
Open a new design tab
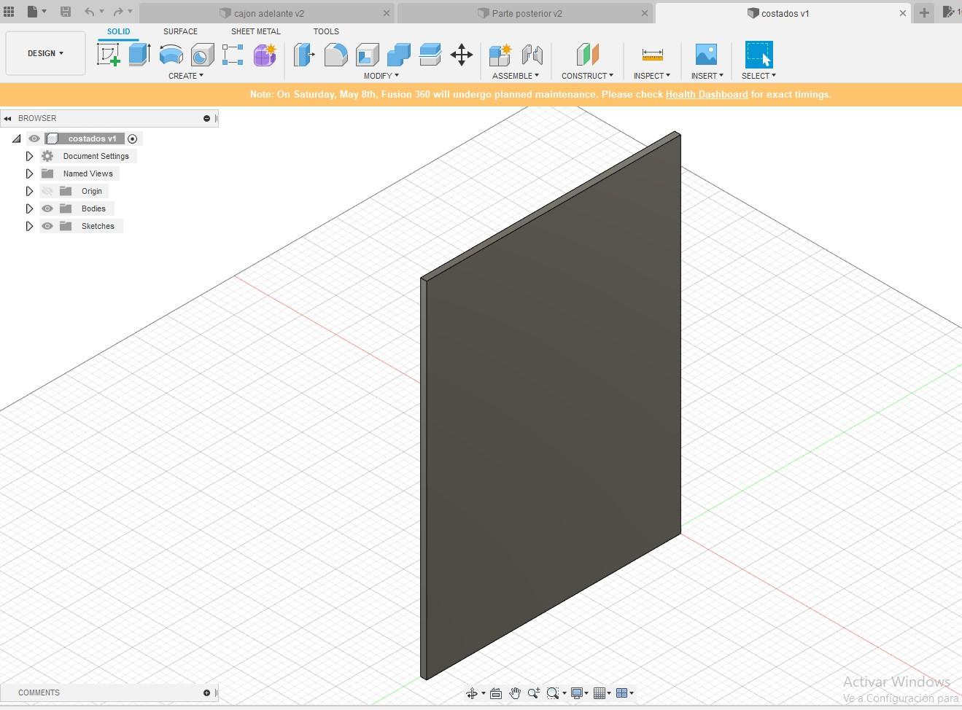click(x=924, y=12)
